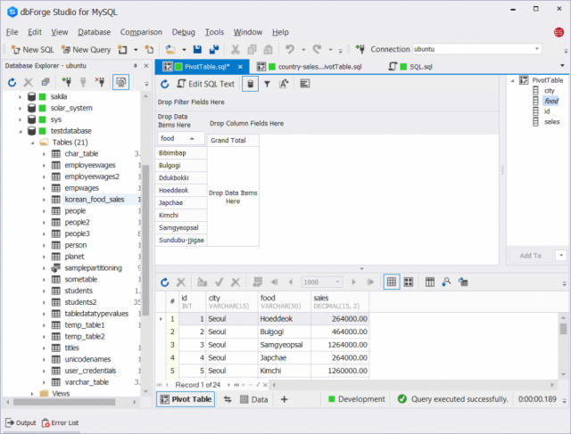
Task: Click the Save All icon
Action: tap(214, 49)
